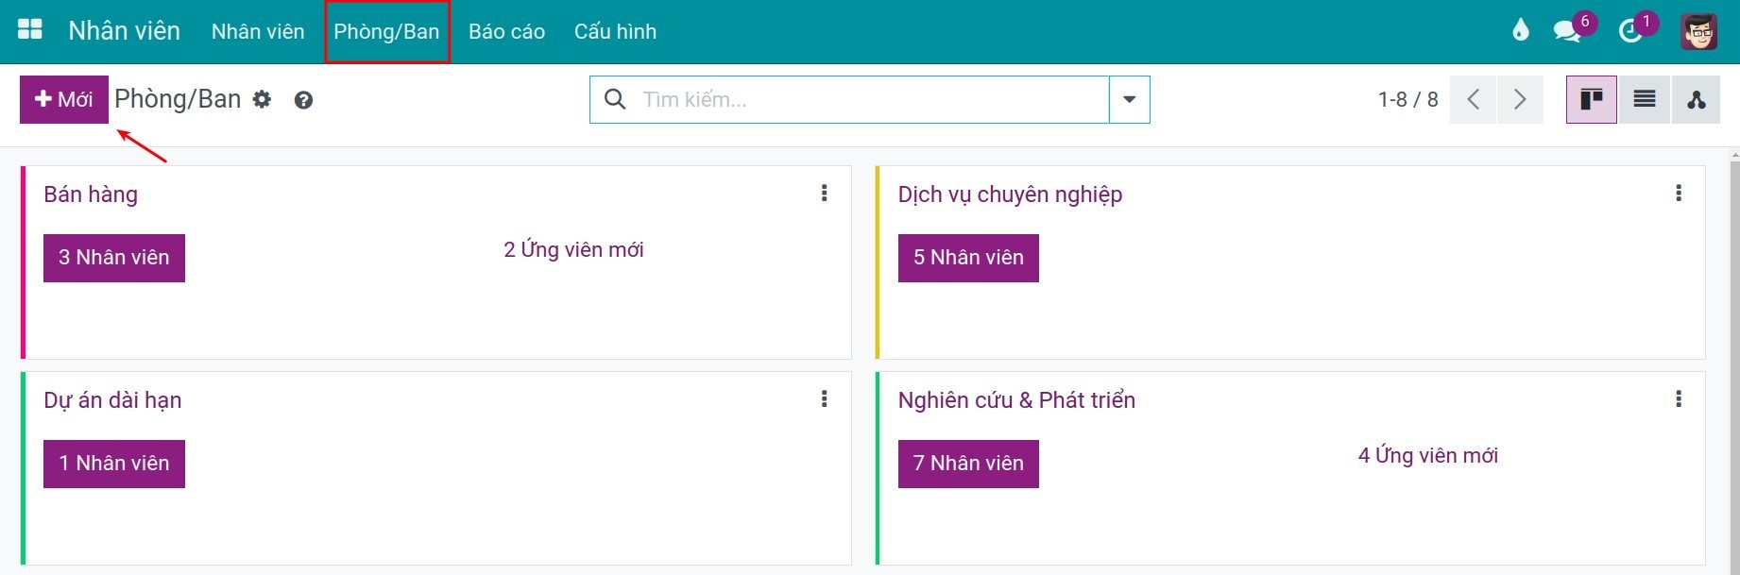1740x575 pixels.
Task: Open the apps grid home menu
Action: [x=30, y=30]
